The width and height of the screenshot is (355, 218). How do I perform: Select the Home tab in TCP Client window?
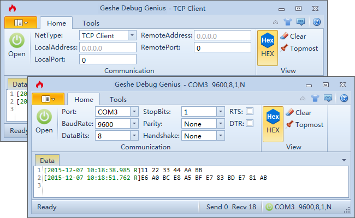(56, 23)
